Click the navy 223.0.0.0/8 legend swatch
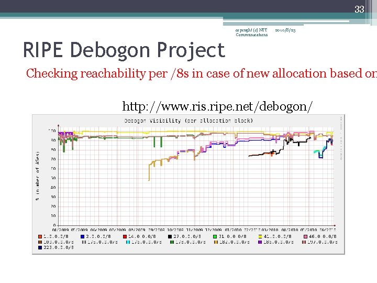 click(40, 247)
